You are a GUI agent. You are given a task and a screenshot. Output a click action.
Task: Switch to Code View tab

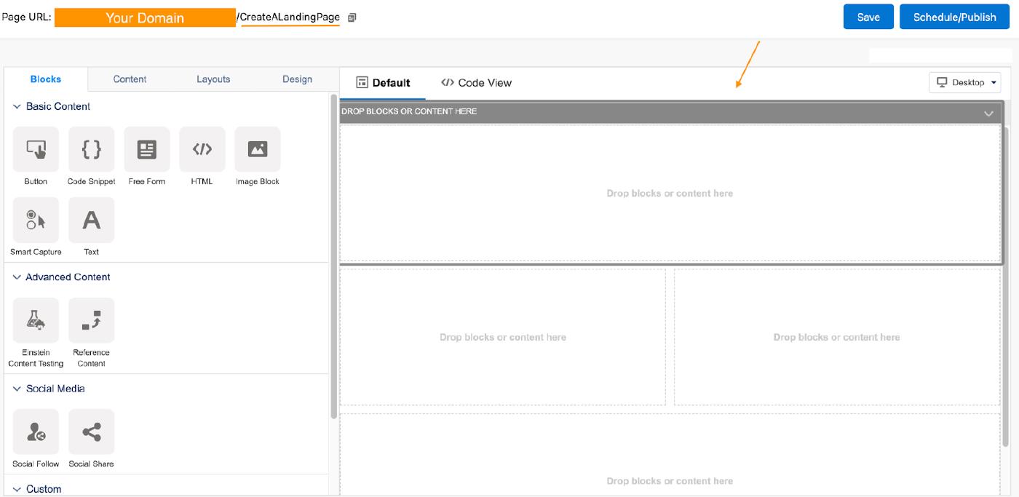pos(476,83)
